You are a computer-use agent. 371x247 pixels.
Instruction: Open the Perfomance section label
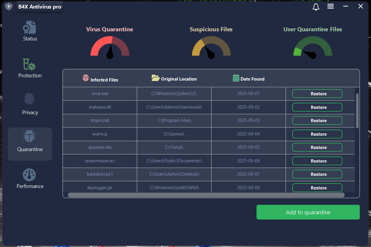[30, 186]
